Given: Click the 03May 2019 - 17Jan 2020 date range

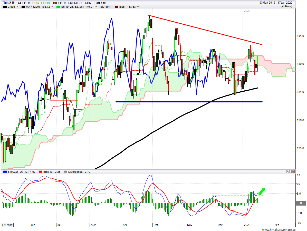Looking at the screenshot, I should pos(276,3).
